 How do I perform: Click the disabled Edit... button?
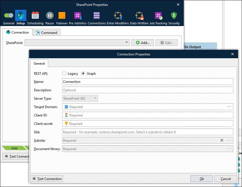pos(167,43)
